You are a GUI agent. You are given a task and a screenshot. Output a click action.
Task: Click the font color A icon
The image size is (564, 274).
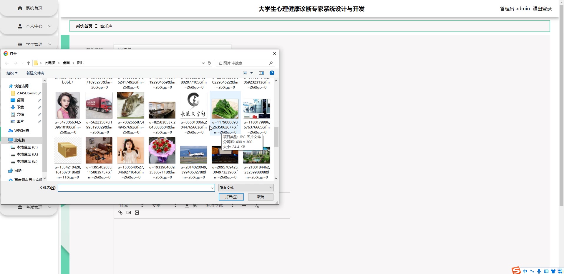tap(187, 206)
